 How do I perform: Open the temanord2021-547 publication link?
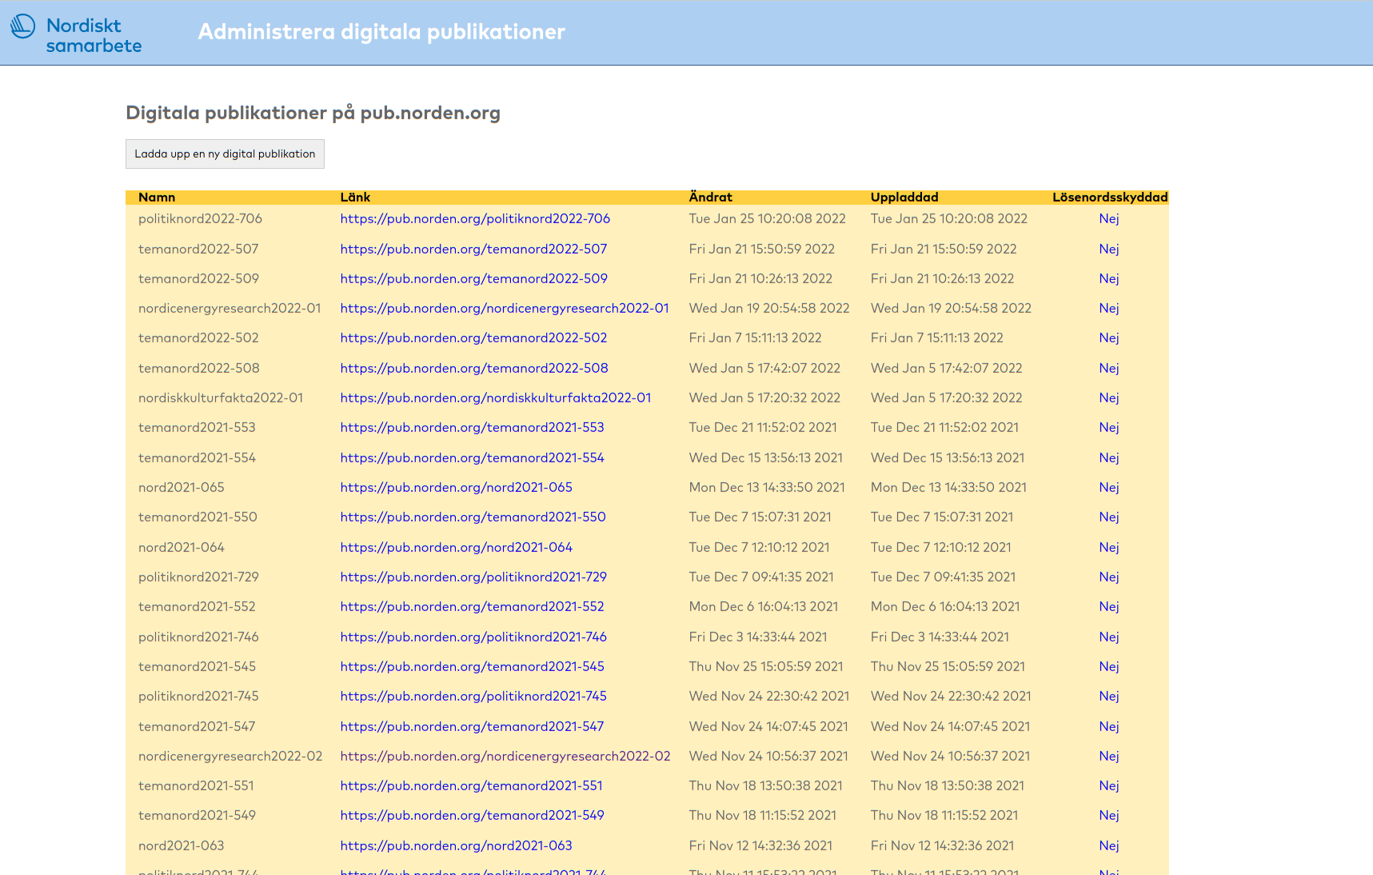pos(472,726)
